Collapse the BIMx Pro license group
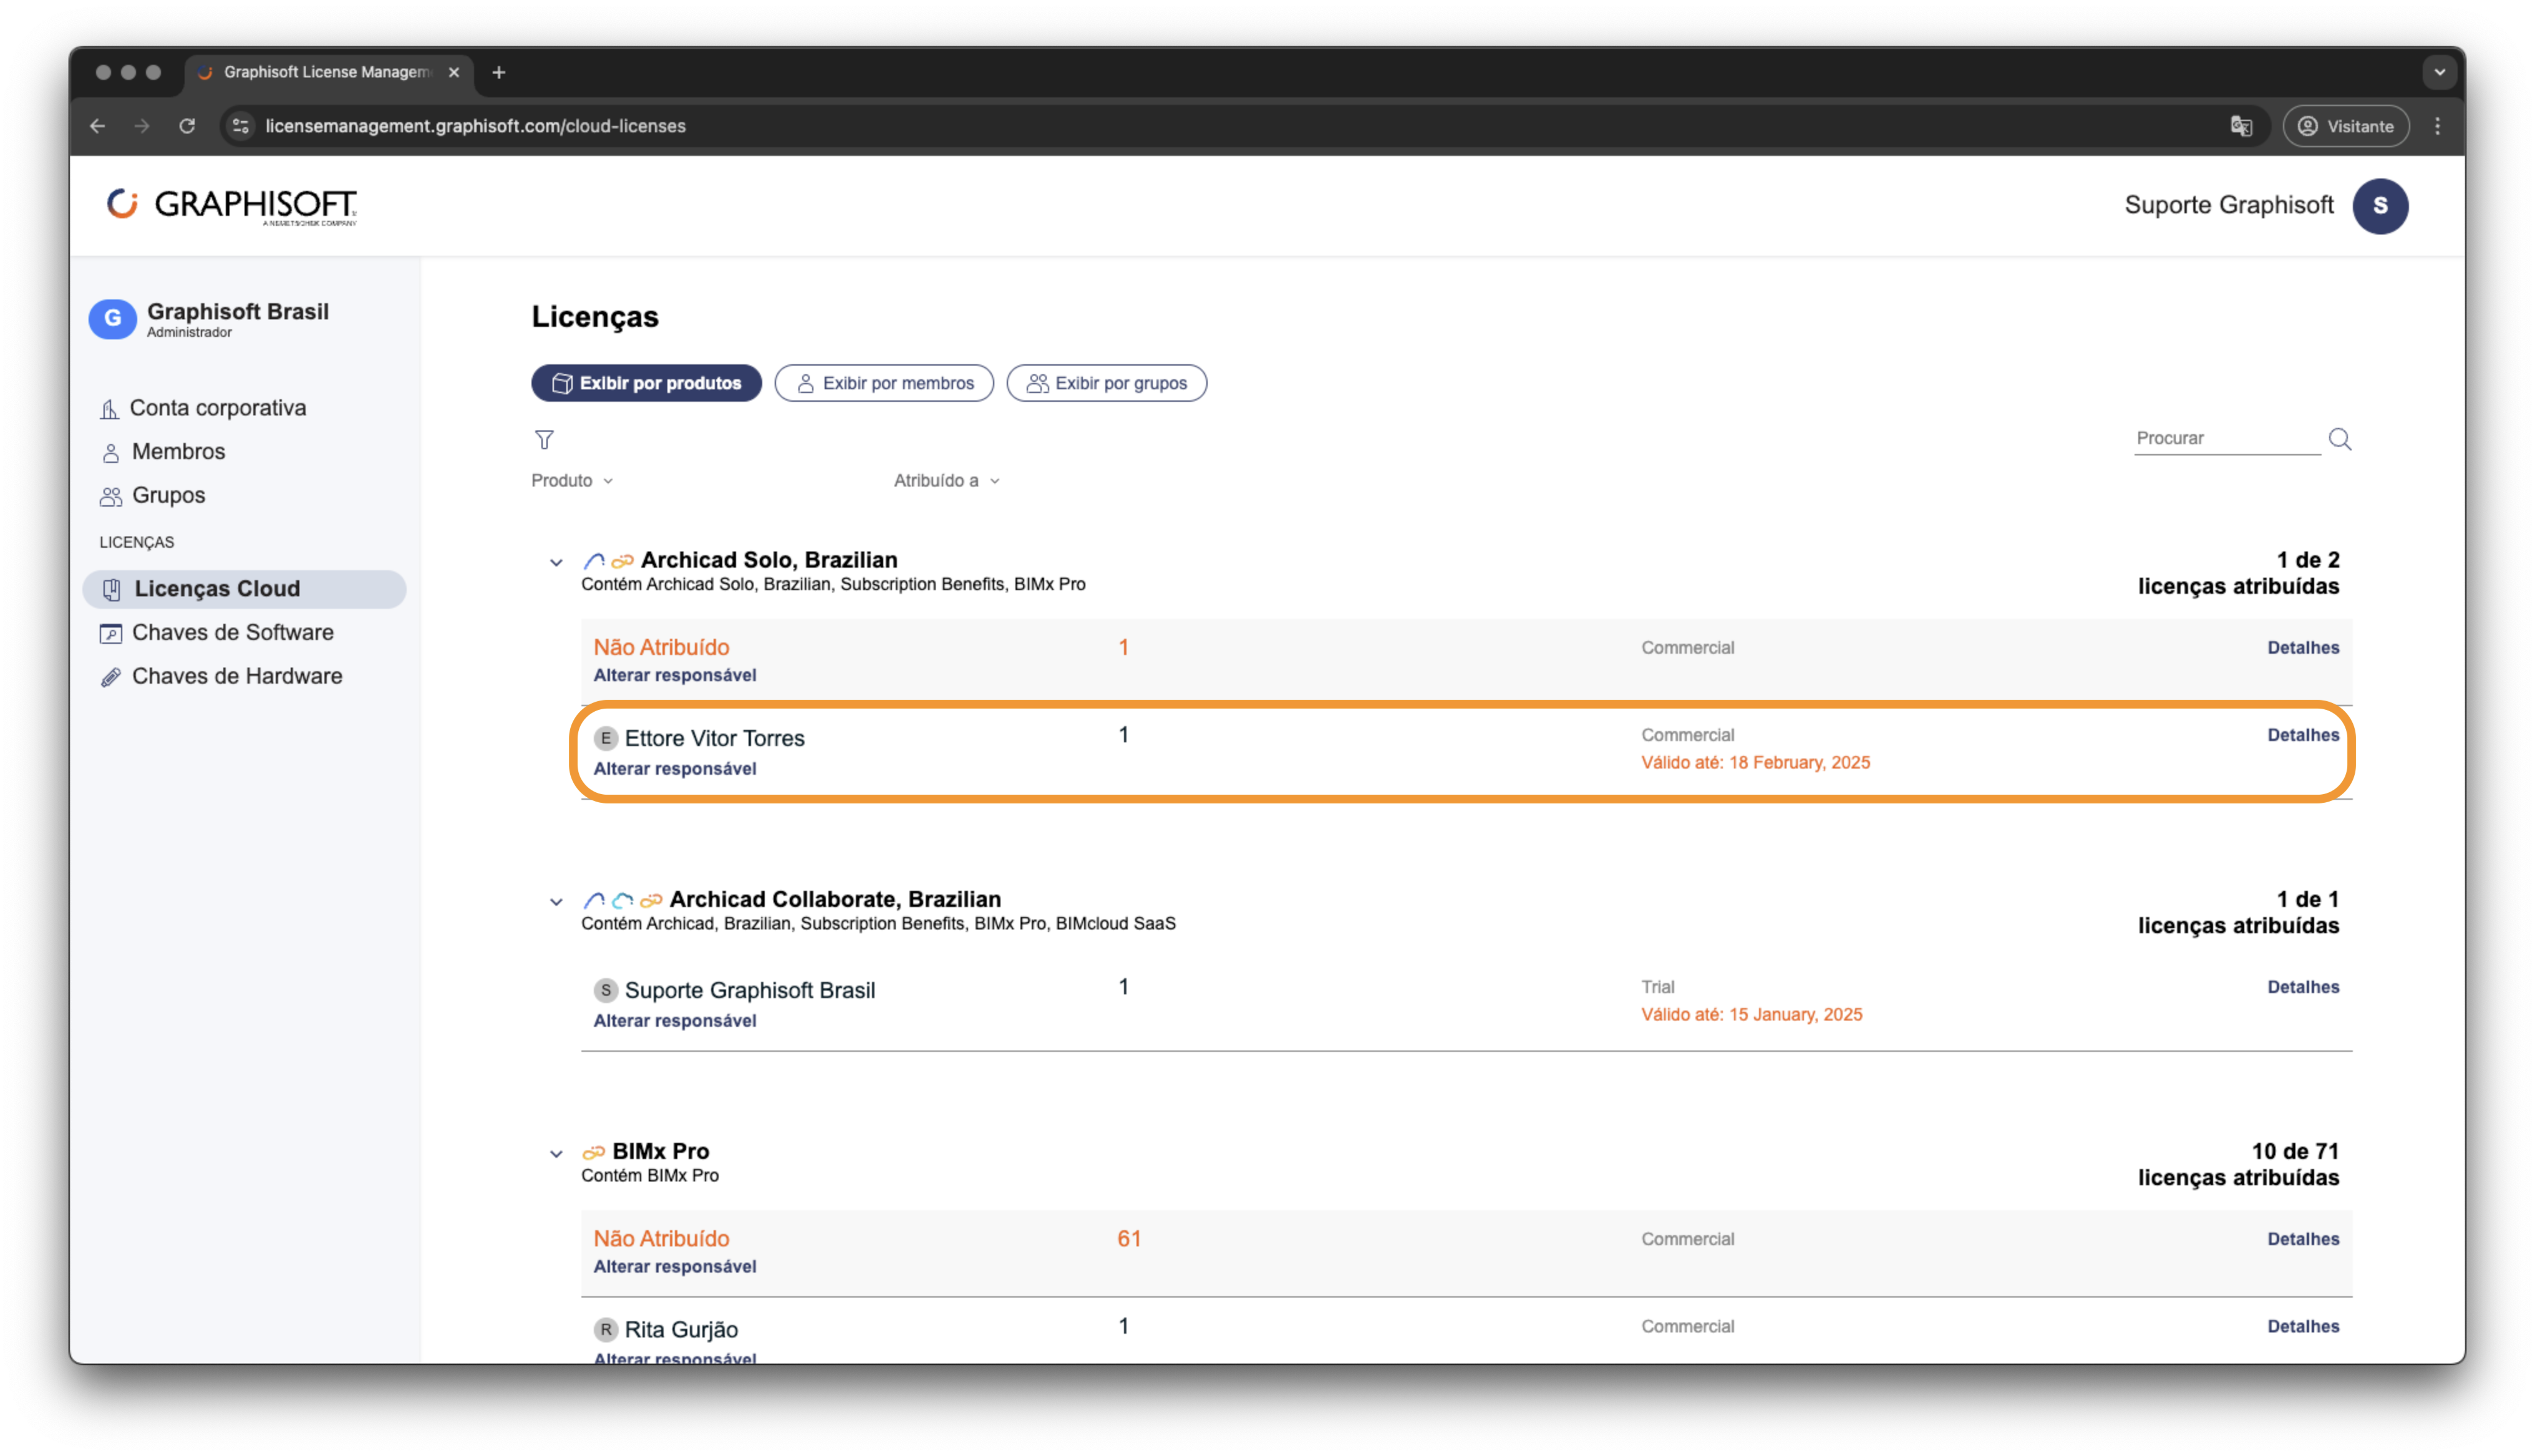Viewport: 2535px width, 1456px height. click(556, 1153)
